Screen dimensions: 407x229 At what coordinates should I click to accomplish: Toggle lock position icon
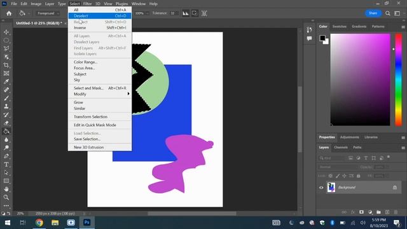344,176
